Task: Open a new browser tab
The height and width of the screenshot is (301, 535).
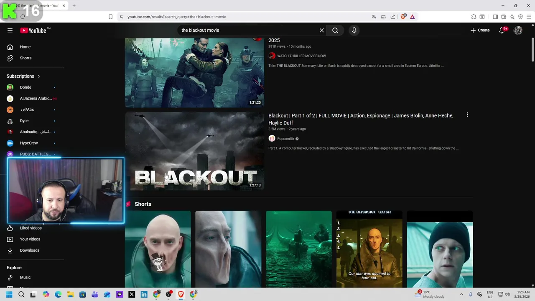Action: click(x=74, y=5)
